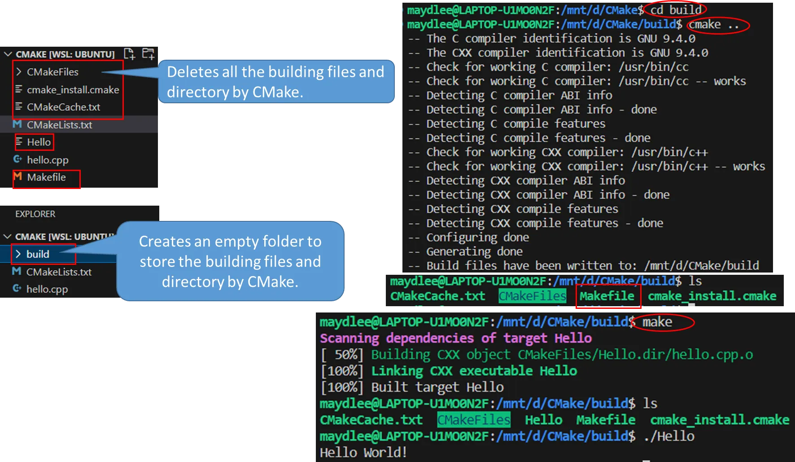Image resolution: width=795 pixels, height=462 pixels.
Task: Click the "Deletes all the building files" callout
Action: click(x=275, y=81)
